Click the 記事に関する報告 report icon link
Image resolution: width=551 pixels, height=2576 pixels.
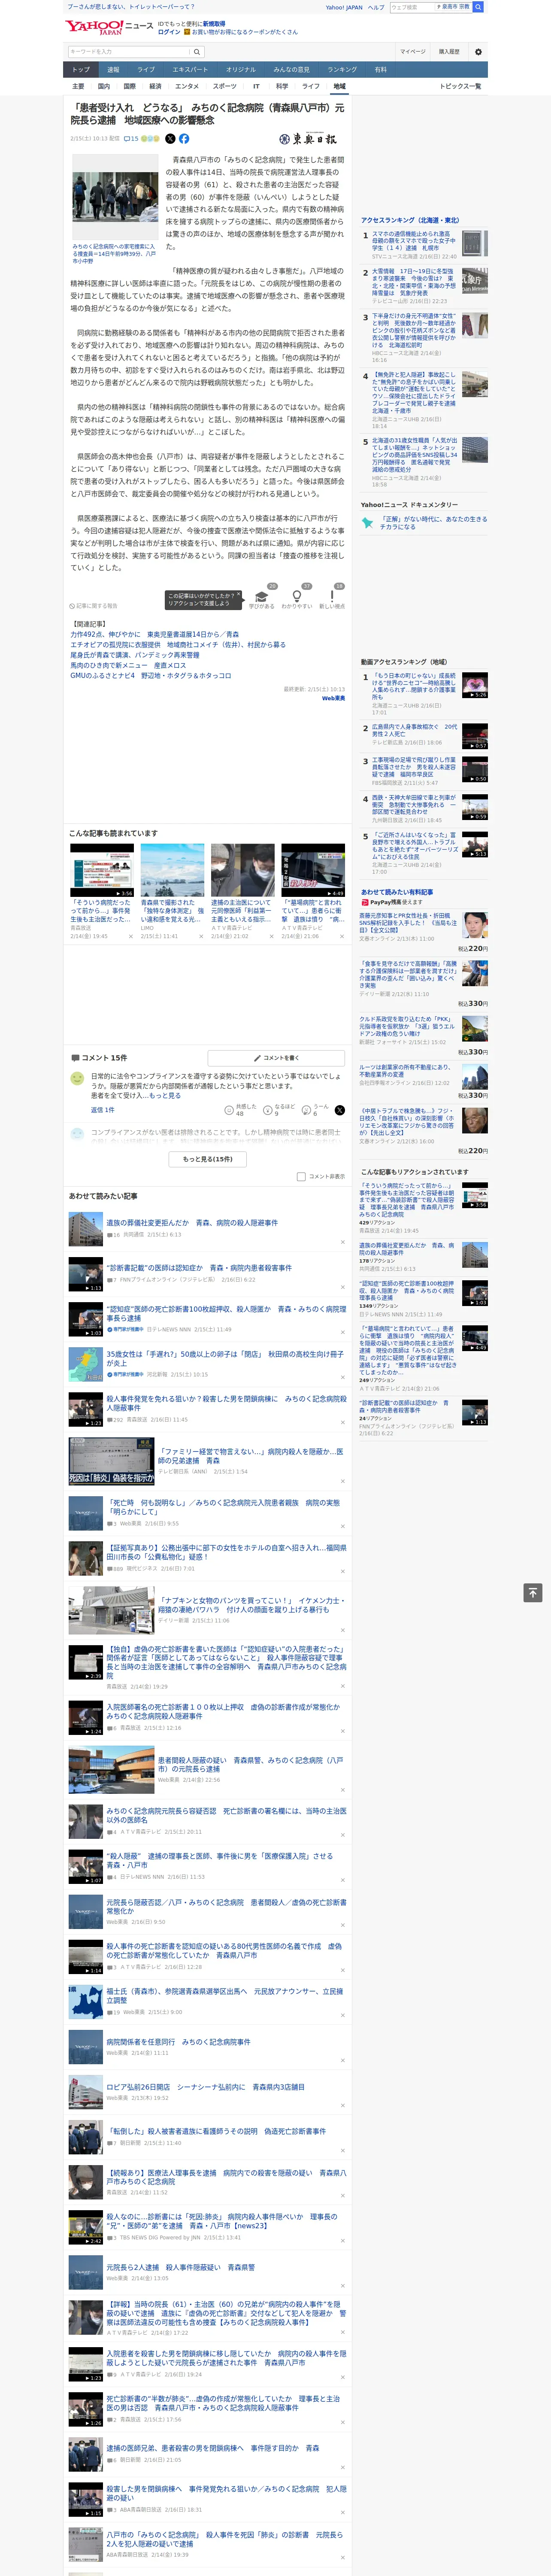click(x=94, y=606)
